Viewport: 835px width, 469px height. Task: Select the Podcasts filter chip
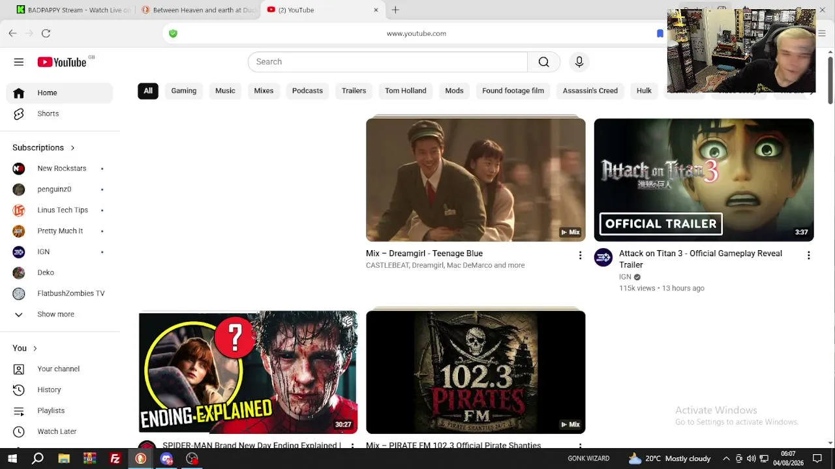[307, 91]
